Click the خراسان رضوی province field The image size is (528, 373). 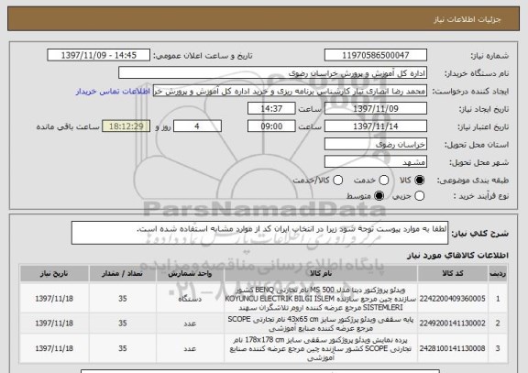point(376,145)
